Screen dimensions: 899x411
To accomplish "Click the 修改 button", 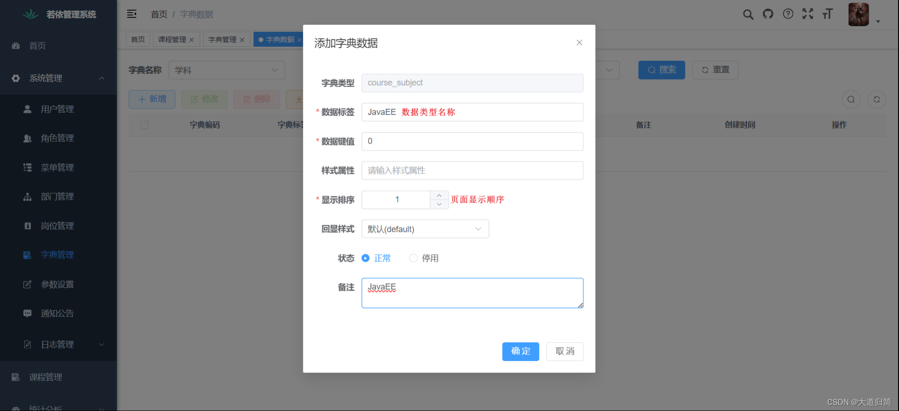I will [x=205, y=99].
